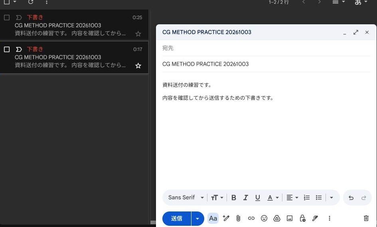Toggle italic formatting

pos(245,198)
